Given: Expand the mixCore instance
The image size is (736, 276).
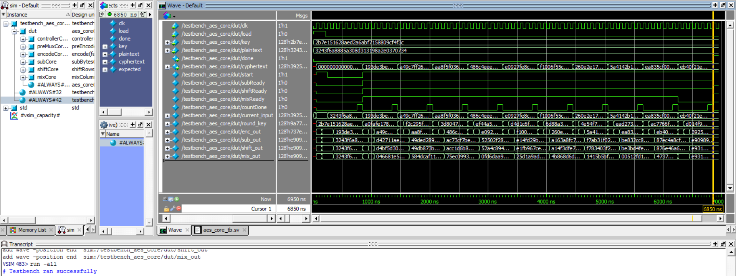Looking at the screenshot, I should click(x=23, y=77).
